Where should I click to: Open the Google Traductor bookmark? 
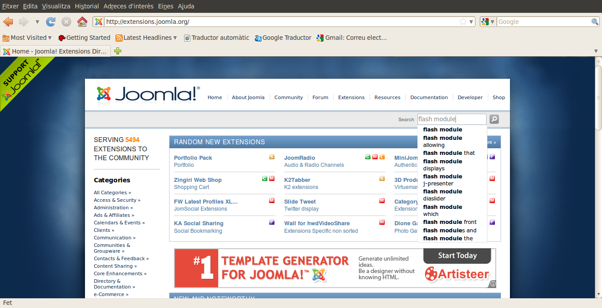pos(283,38)
